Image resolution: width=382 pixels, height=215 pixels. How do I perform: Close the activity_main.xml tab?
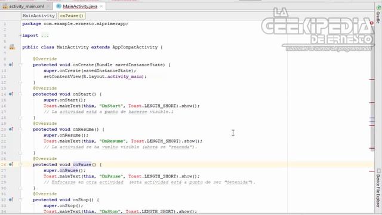[x=48, y=7]
